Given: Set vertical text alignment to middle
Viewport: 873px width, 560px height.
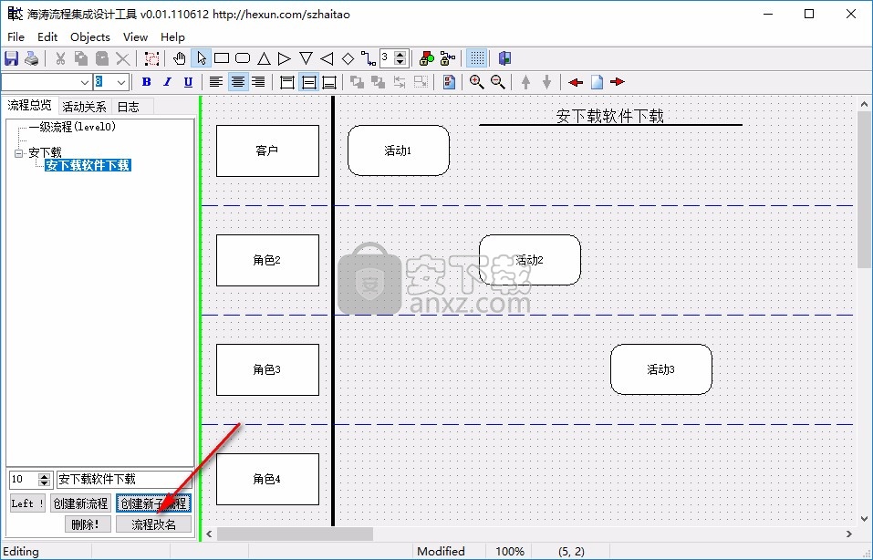Looking at the screenshot, I should (308, 82).
